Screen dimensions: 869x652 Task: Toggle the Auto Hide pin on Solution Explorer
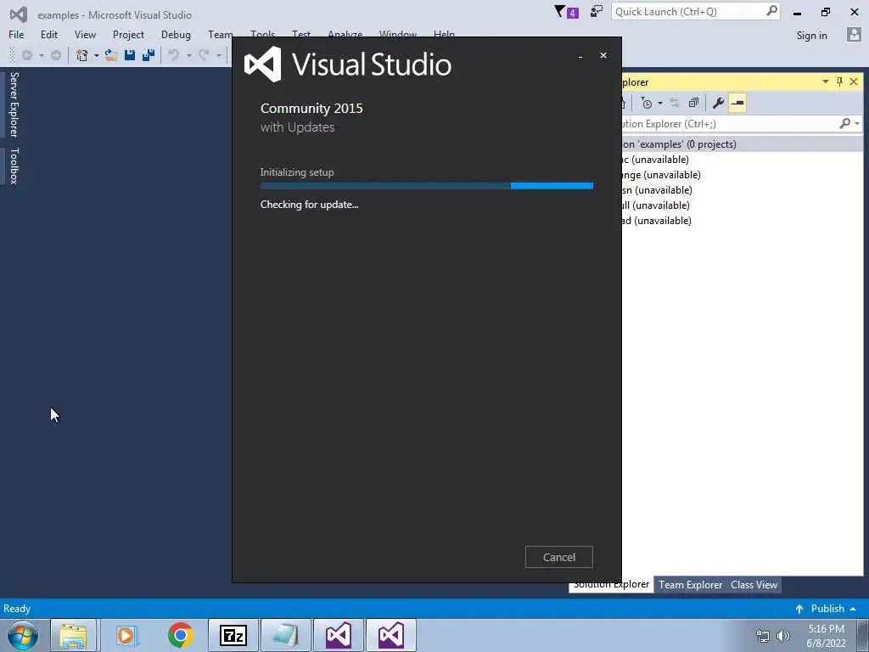click(x=839, y=81)
